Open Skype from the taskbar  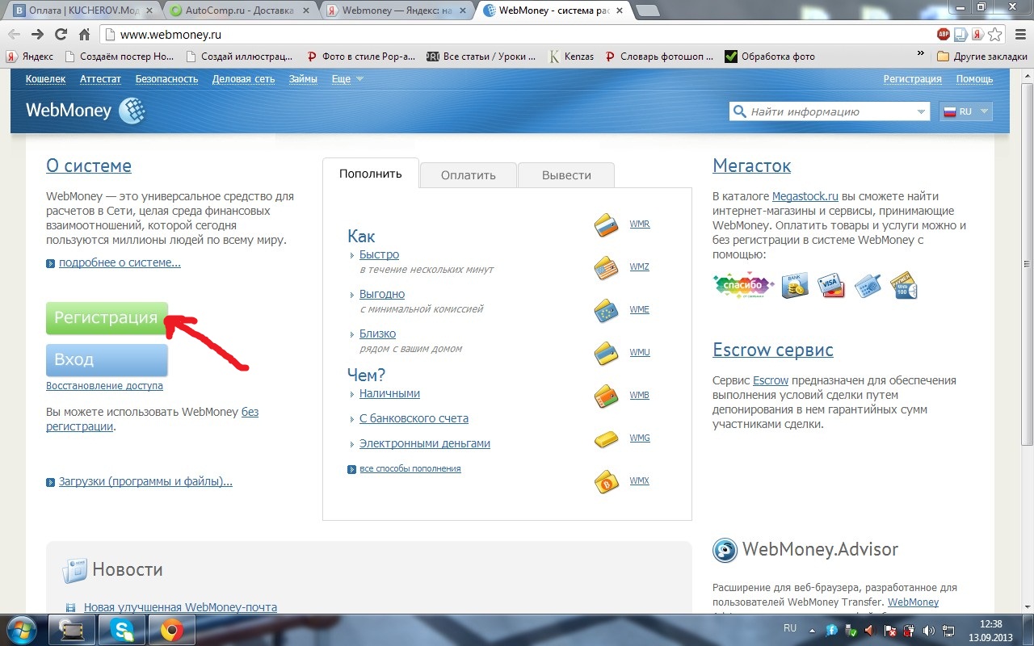pyautogui.click(x=123, y=630)
